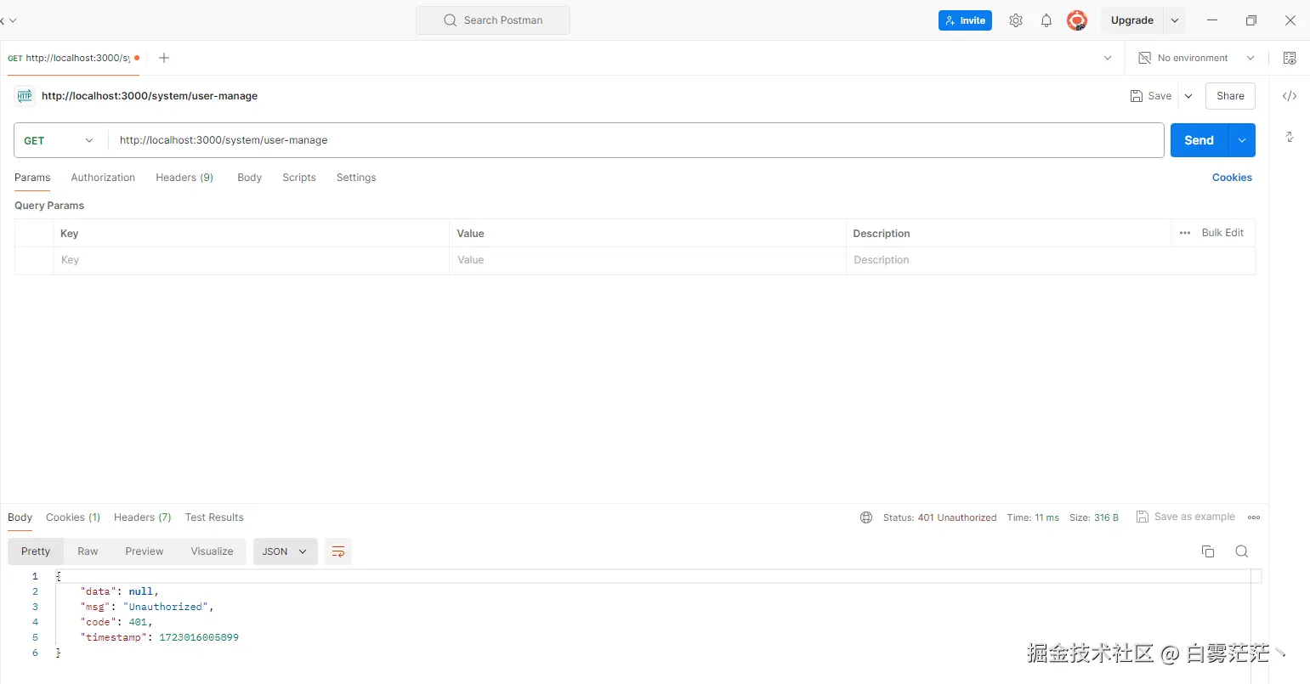Select the response Cookies (1) tab
1310x684 pixels.
[x=73, y=517]
